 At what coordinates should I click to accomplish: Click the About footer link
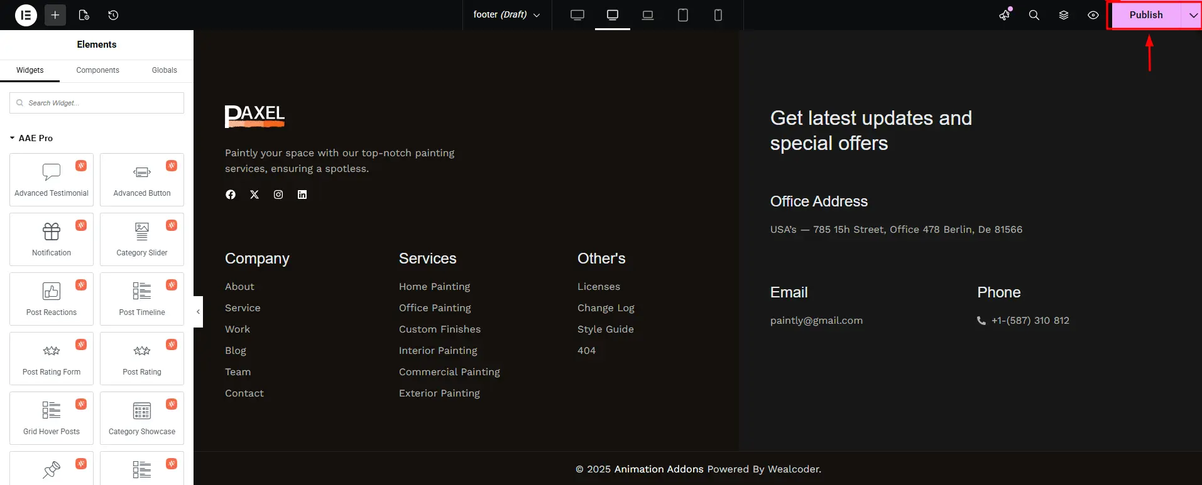(x=239, y=287)
